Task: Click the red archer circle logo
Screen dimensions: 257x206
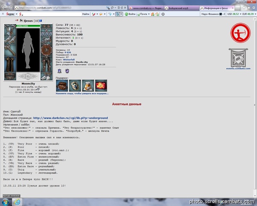Action: (x=240, y=33)
